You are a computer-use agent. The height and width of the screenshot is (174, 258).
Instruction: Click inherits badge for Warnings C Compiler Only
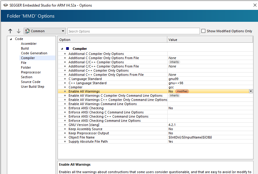(174, 96)
